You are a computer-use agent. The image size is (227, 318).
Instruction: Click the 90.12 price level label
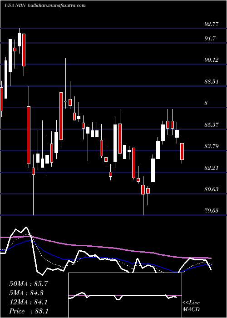(x=212, y=60)
